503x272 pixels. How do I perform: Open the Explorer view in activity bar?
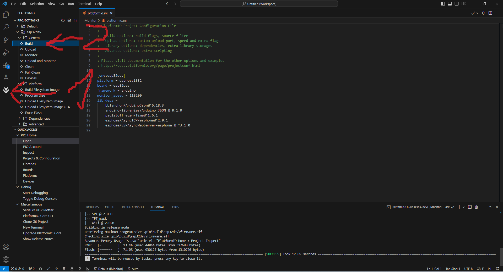point(6,15)
